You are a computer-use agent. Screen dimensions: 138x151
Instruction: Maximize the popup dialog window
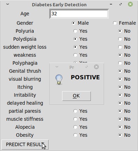click(87, 67)
